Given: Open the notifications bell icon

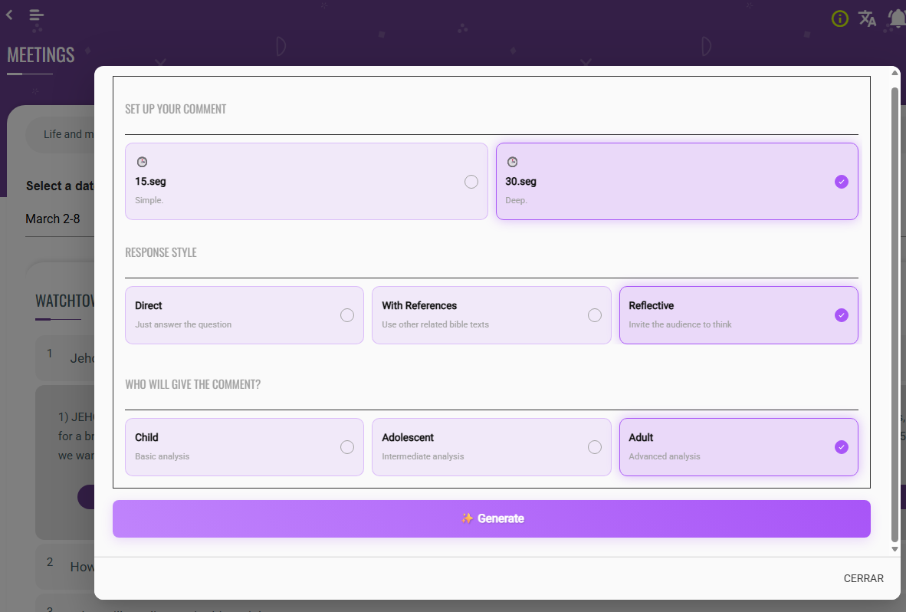Looking at the screenshot, I should pyautogui.click(x=896, y=18).
